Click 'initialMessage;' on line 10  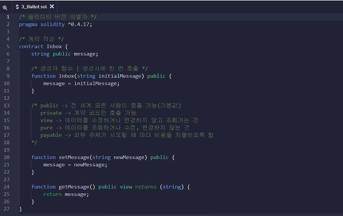pos(96,84)
